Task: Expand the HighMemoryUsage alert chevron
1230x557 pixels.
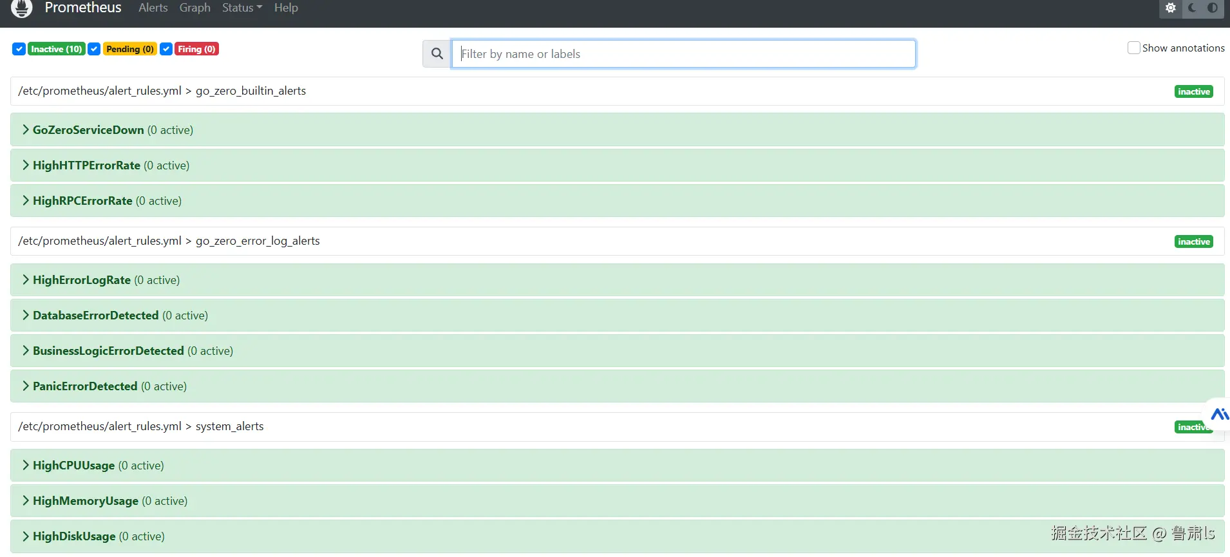Action: click(x=26, y=500)
